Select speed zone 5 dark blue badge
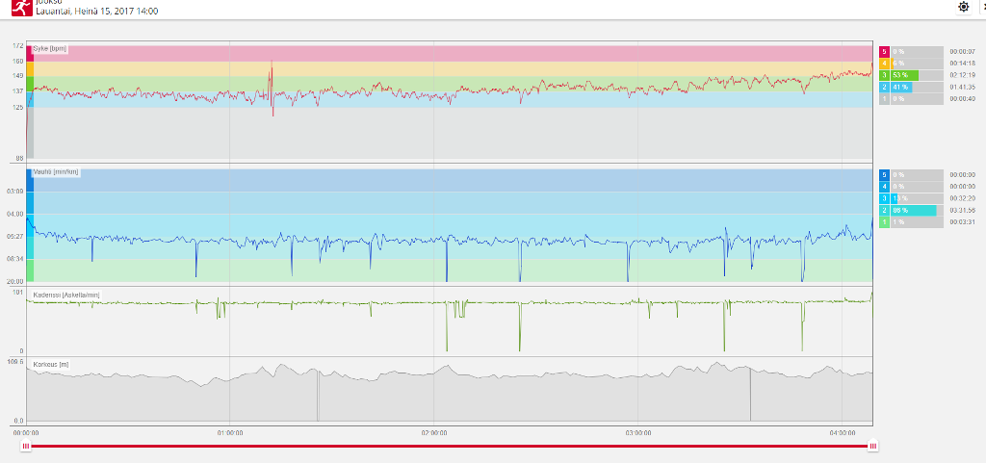986x463 pixels. 884,174
